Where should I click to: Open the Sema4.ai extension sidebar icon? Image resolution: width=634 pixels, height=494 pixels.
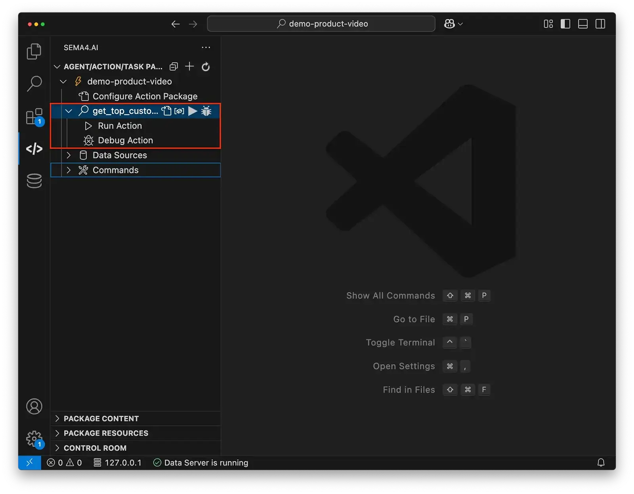tap(34, 149)
